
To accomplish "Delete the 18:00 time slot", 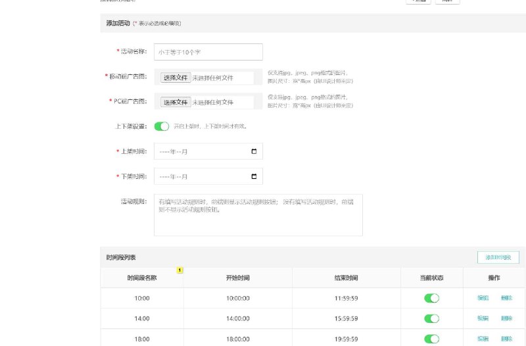I will (x=506, y=339).
